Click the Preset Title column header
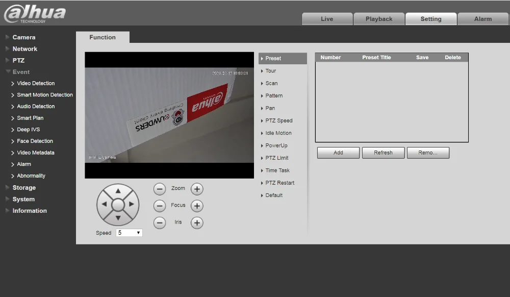 (377, 58)
